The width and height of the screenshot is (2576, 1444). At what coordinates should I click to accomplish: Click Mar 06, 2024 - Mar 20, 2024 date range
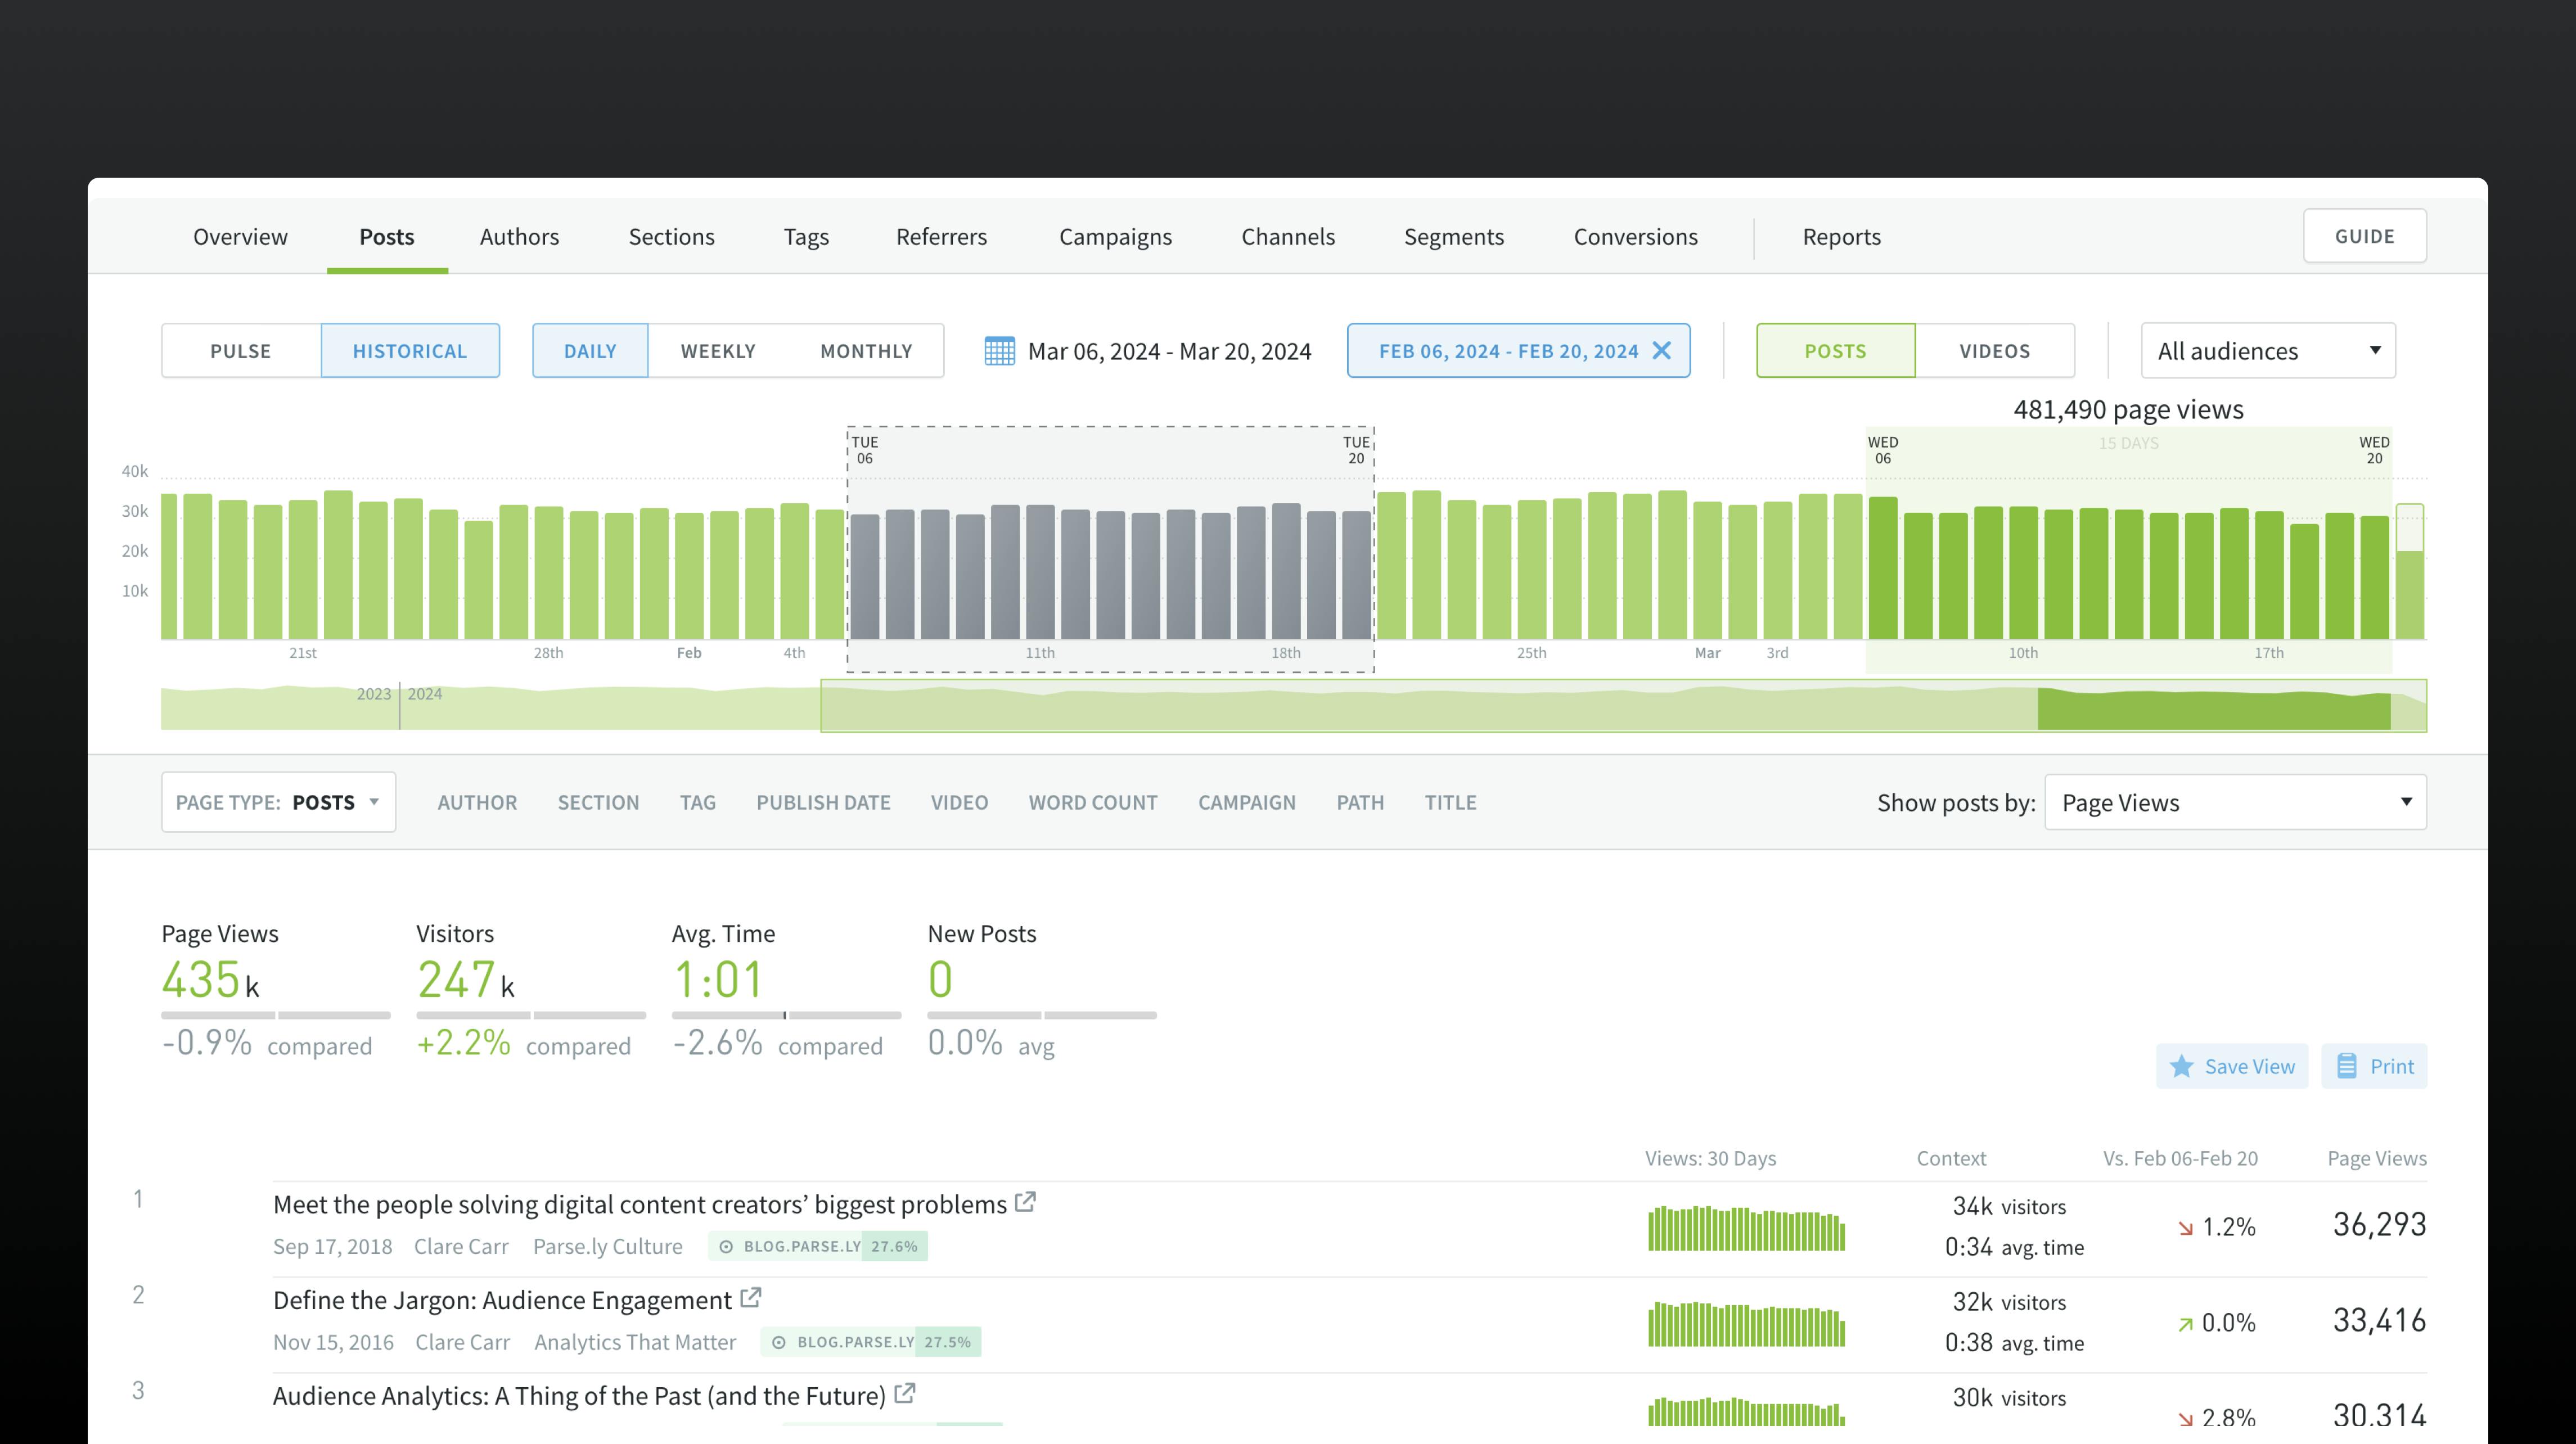pos(1169,351)
